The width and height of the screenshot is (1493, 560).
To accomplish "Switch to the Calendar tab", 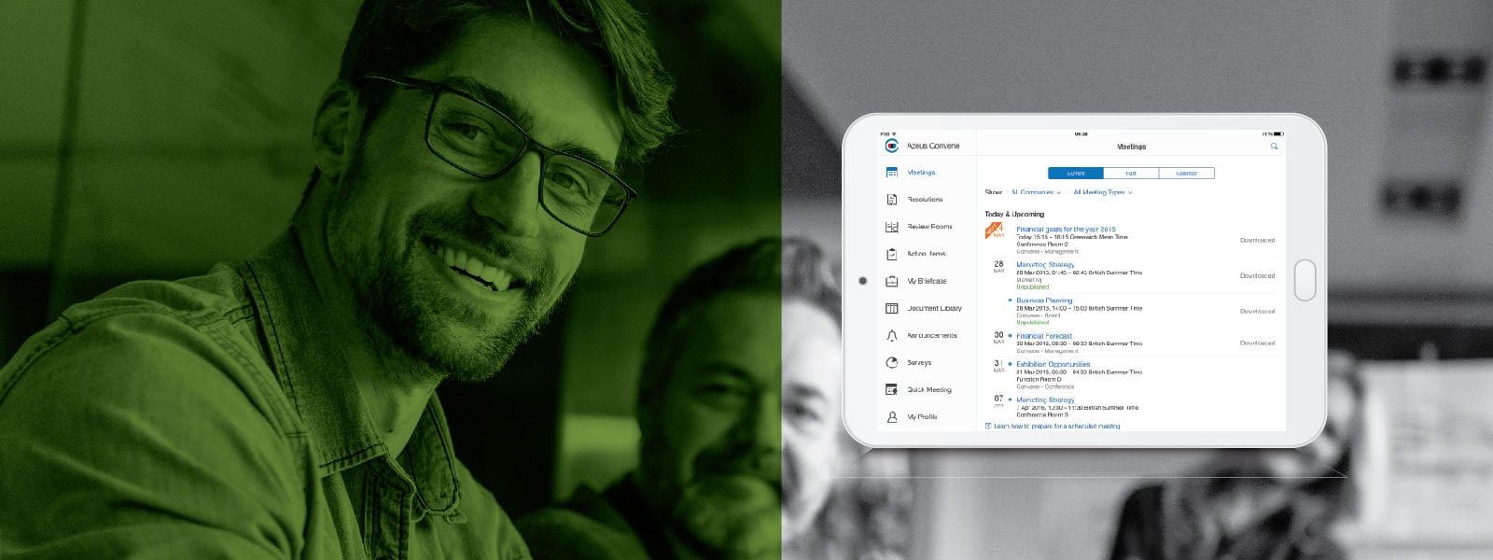I will pos(1186,173).
